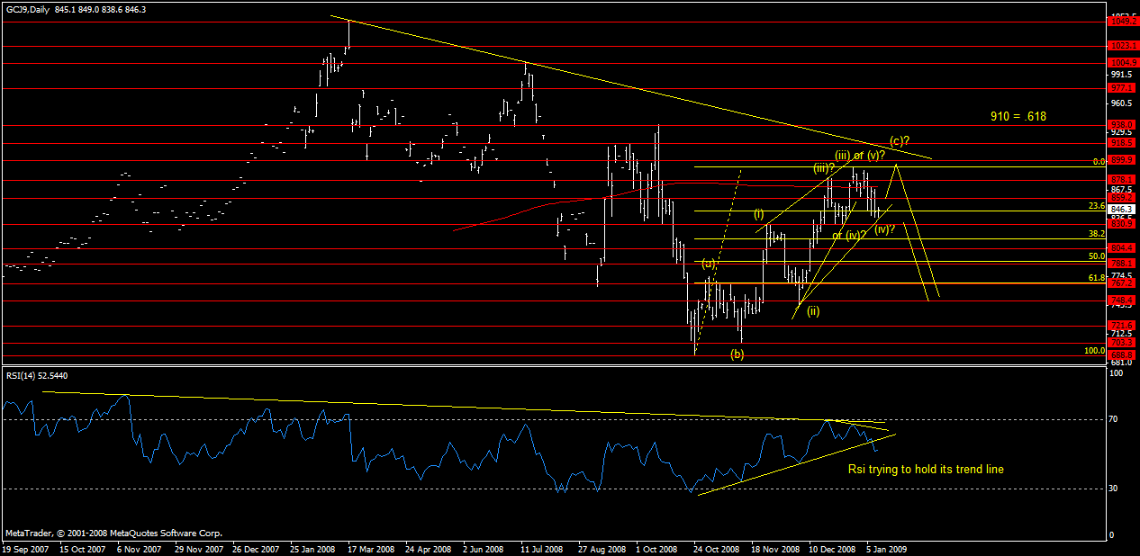Viewport: 1140px width, 556px height.
Task: Click the 23.6 Fibonacci level label
Action: point(1096,205)
